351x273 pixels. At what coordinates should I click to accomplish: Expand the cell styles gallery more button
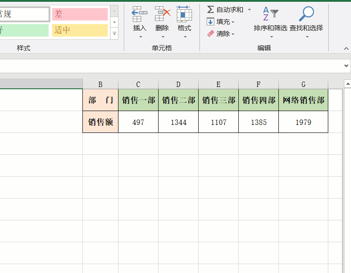click(x=114, y=33)
